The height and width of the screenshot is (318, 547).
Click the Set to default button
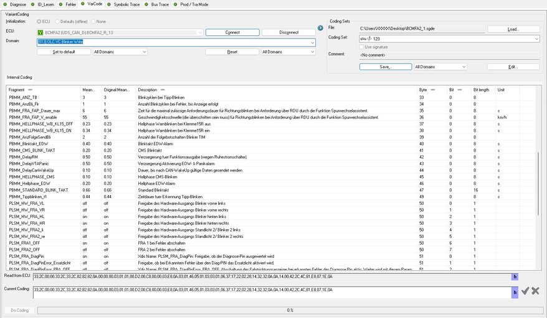(x=64, y=52)
